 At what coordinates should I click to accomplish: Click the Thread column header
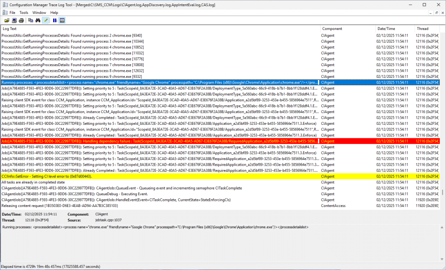pyautogui.click(x=426, y=29)
